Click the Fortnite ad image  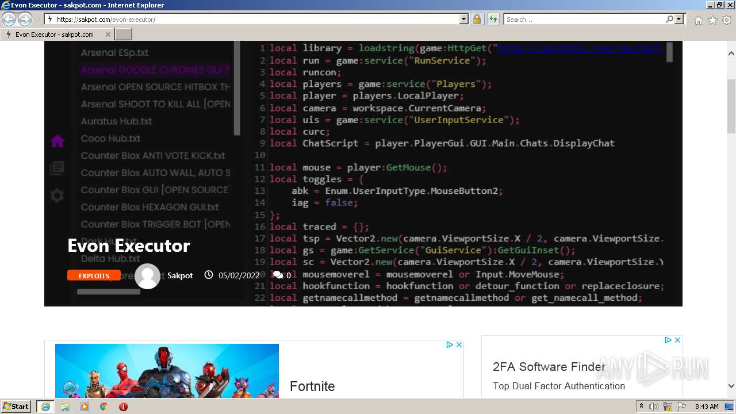click(167, 371)
